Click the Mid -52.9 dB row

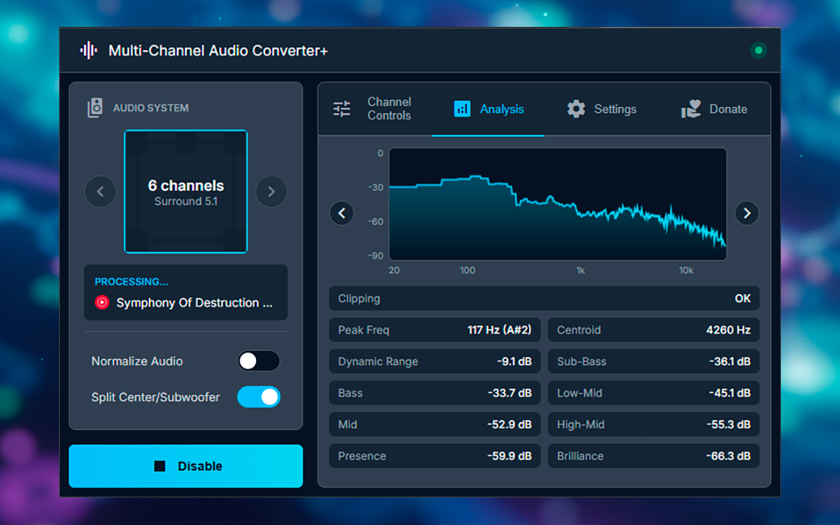tap(434, 425)
